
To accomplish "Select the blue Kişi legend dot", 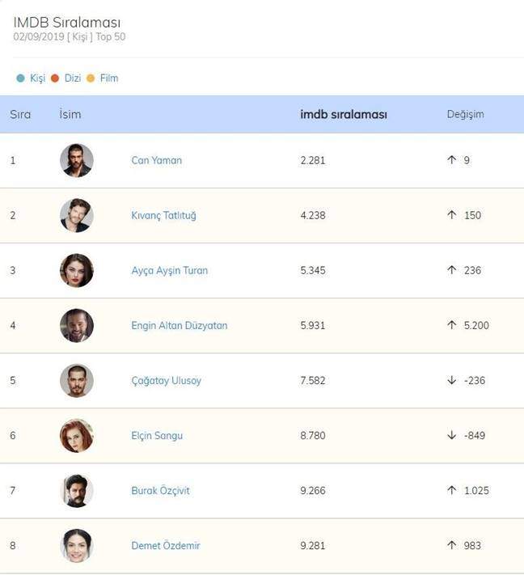I will pyautogui.click(x=20, y=78).
